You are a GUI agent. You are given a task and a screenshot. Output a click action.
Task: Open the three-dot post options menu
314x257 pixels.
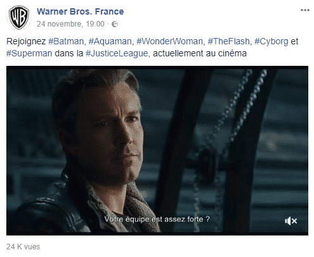(x=305, y=10)
